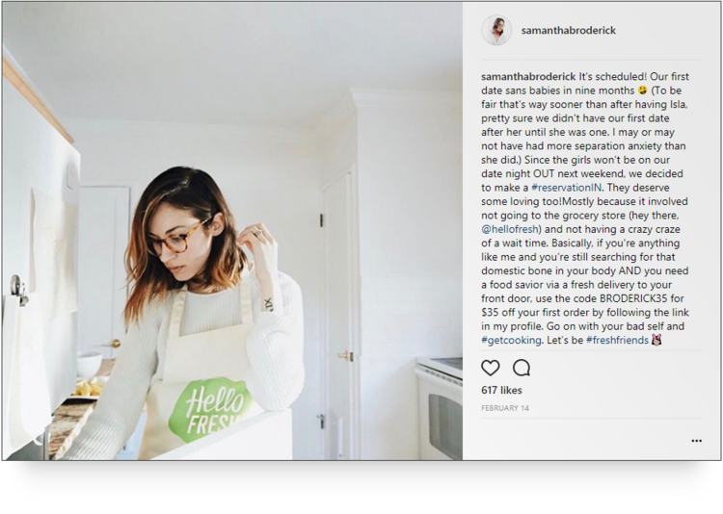This screenshot has width=723, height=514.
Task: Click the caption text about date night
Action: (585, 208)
